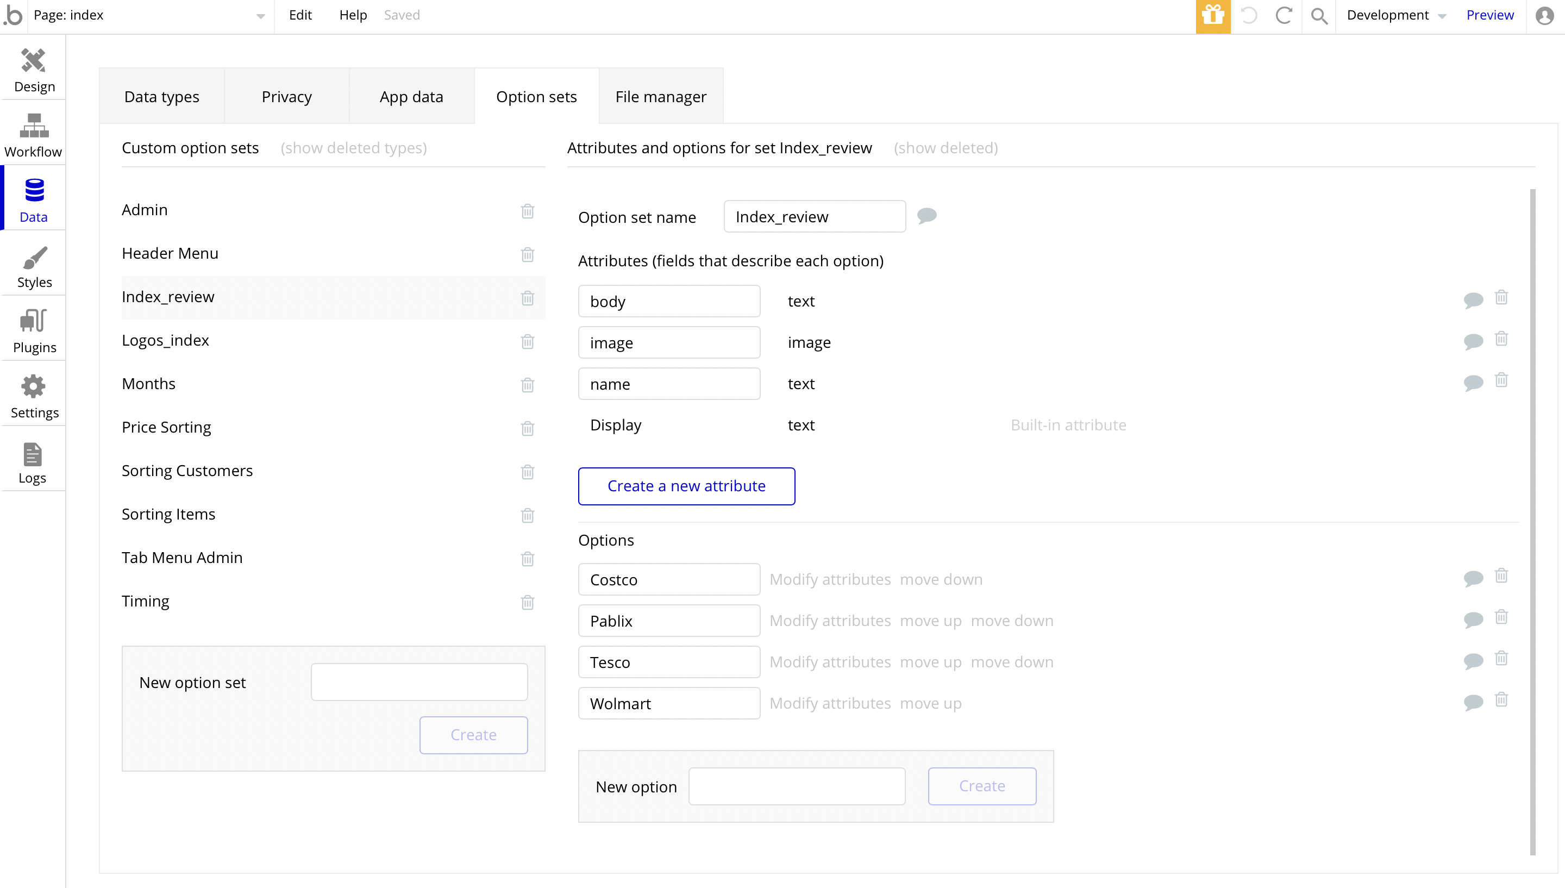Open the user account avatar icon
Screen dimensions: 1565x888
tap(1544, 16)
